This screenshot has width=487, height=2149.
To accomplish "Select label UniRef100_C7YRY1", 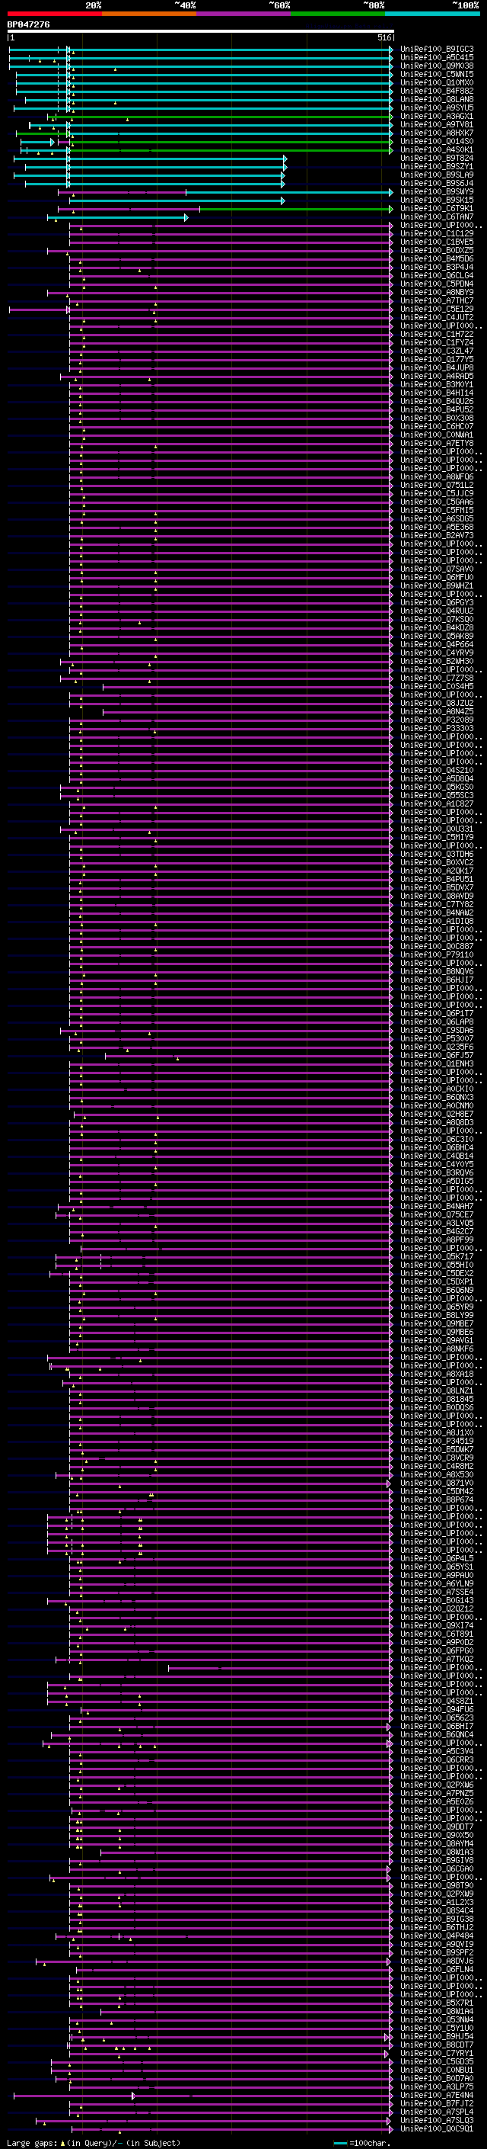I will (x=437, y=2053).
